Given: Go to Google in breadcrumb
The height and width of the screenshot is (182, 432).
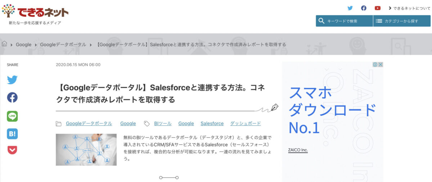Looking at the screenshot, I should click(x=24, y=45).
